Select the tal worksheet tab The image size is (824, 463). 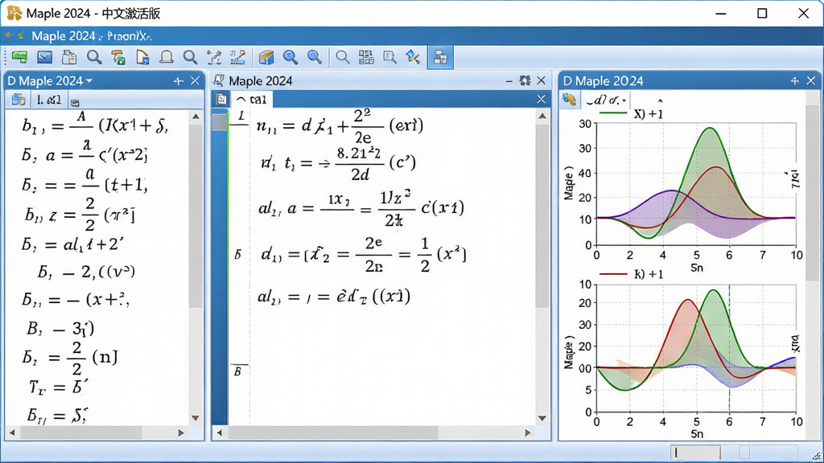tap(251, 99)
